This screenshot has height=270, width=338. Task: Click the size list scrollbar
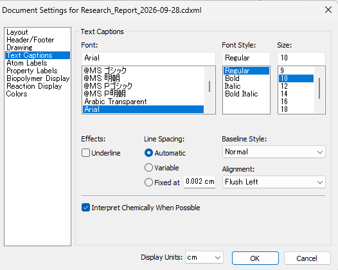click(319, 90)
